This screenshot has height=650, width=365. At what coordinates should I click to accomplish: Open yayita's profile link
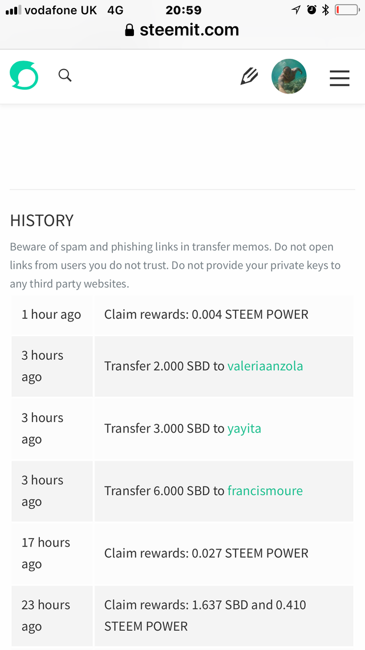(244, 428)
